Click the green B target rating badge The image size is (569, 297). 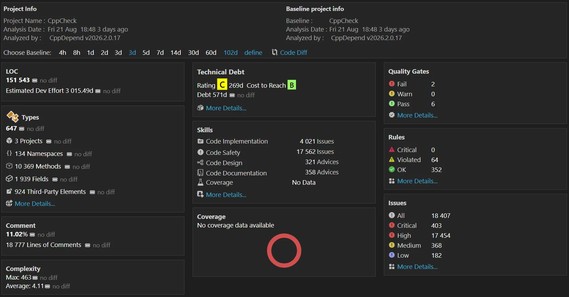point(292,85)
